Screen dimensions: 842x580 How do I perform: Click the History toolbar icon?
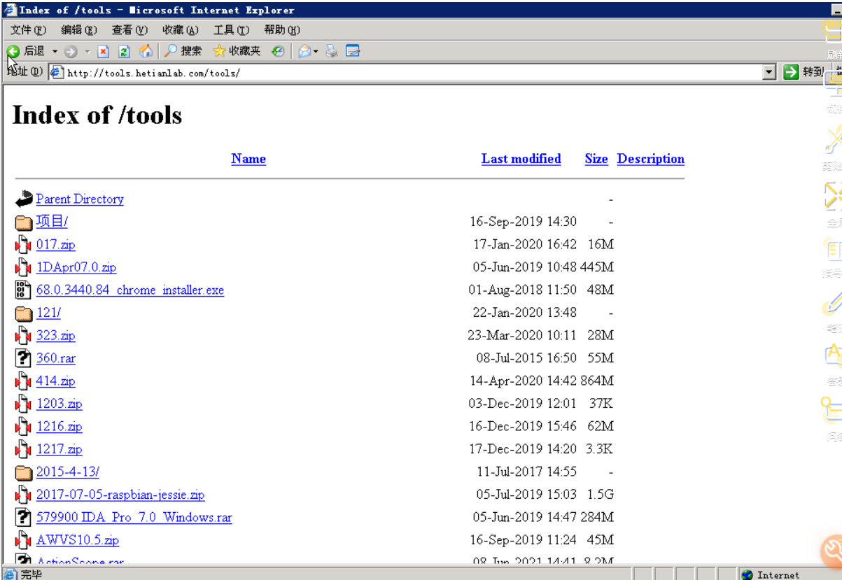pyautogui.click(x=278, y=51)
